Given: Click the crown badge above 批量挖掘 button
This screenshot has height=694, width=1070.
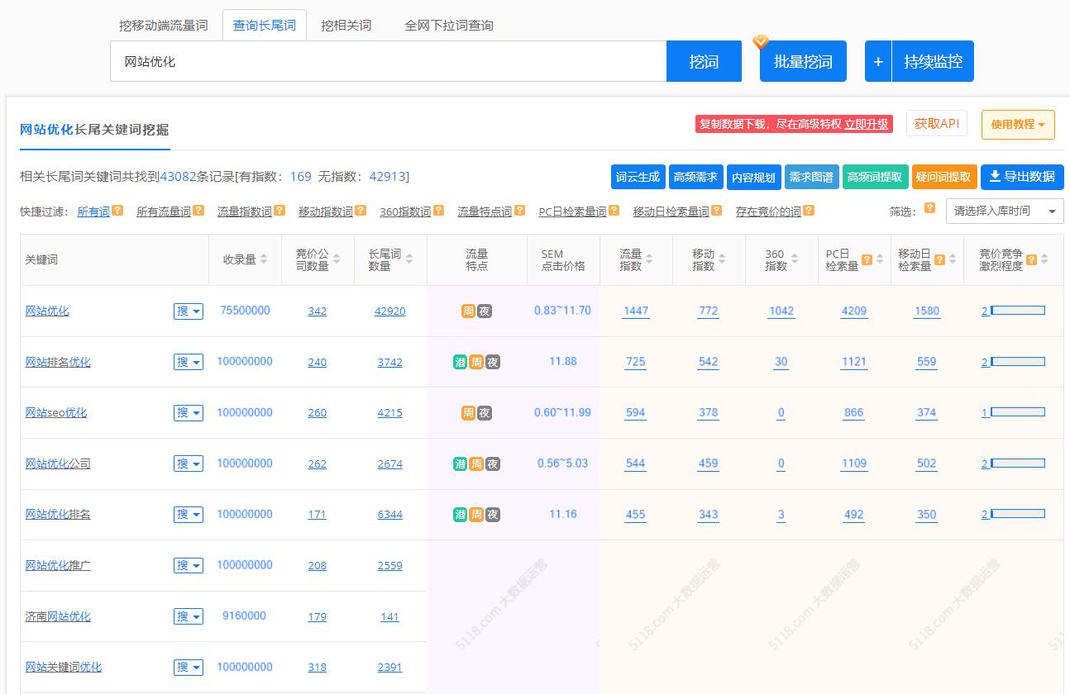Looking at the screenshot, I should tap(760, 42).
